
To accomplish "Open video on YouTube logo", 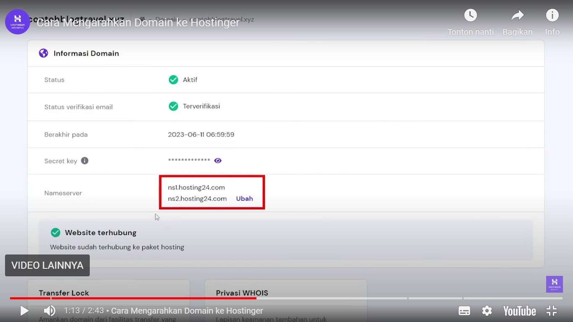I will click(x=519, y=311).
